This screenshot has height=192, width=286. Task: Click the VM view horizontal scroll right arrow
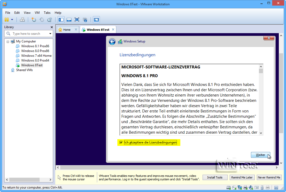[x=276, y=167]
